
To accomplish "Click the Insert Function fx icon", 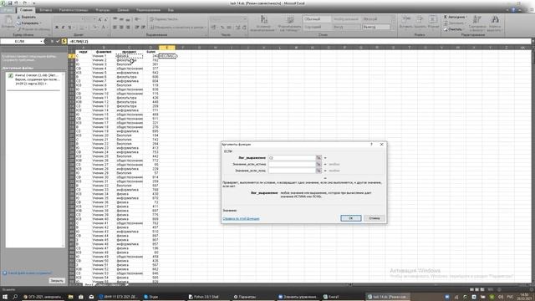I will point(64,41).
